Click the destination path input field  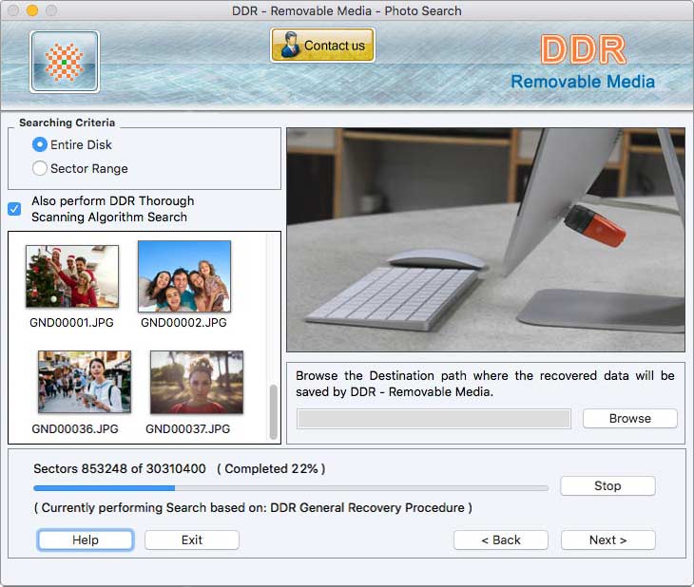tap(434, 419)
